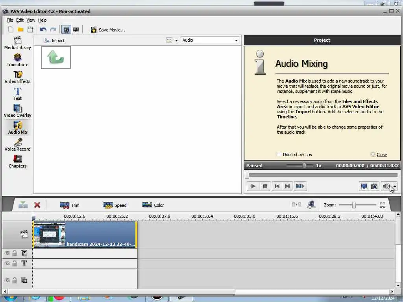Click the Trim button
Image resolution: width=403 pixels, height=302 pixels.
[70, 205]
